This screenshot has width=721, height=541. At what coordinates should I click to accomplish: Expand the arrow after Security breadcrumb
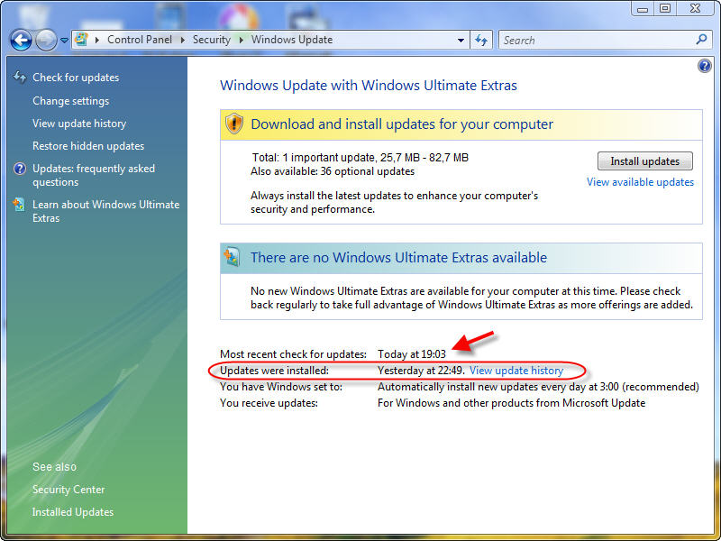tap(241, 40)
